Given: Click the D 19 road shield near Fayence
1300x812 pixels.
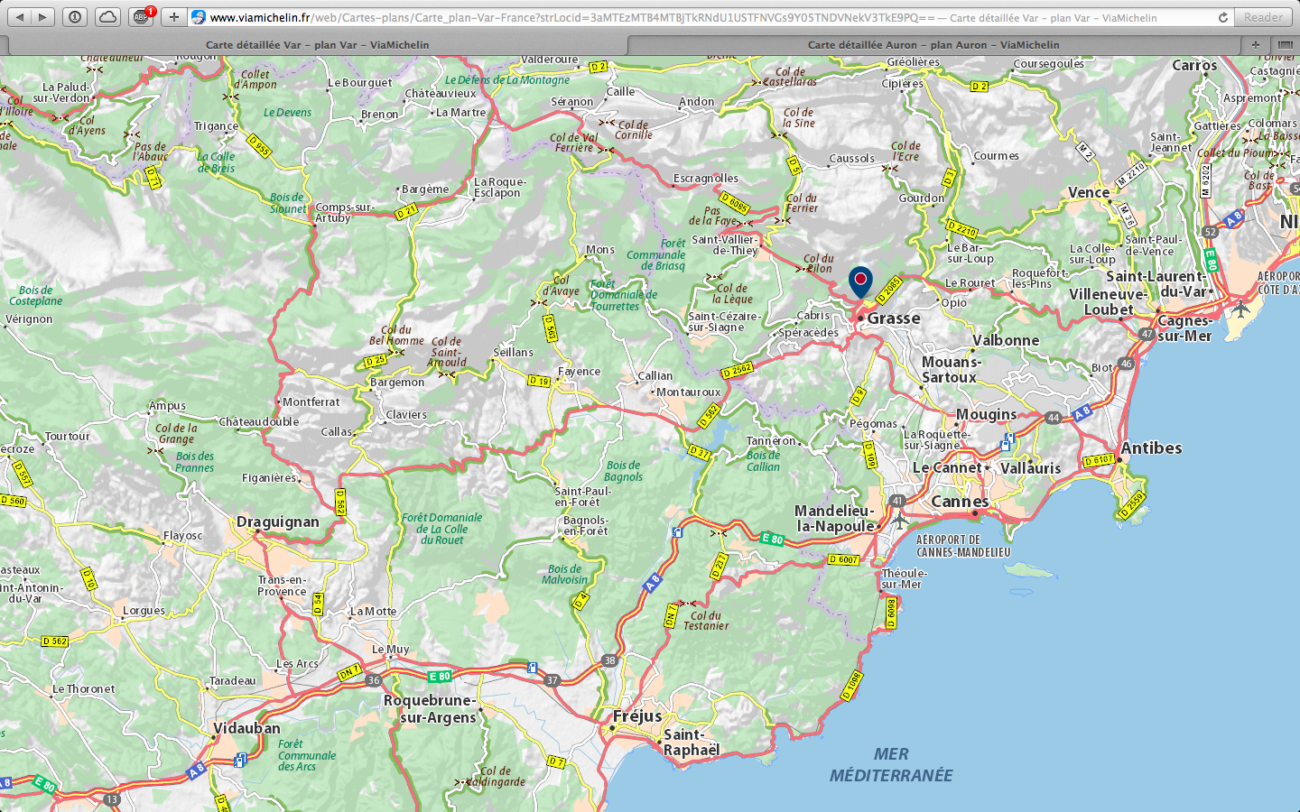Looking at the screenshot, I should coord(539,381).
